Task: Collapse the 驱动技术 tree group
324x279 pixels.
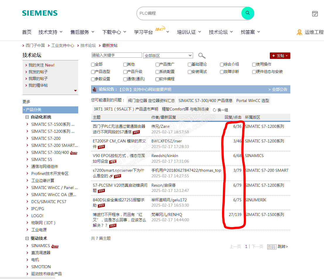Action: coord(27,238)
